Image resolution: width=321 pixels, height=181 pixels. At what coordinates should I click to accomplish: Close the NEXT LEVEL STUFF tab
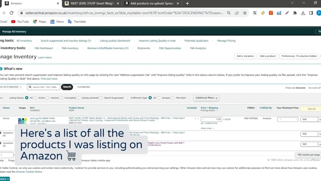click(118, 3)
